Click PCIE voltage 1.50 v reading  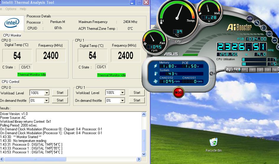pyautogui.click(x=191, y=66)
